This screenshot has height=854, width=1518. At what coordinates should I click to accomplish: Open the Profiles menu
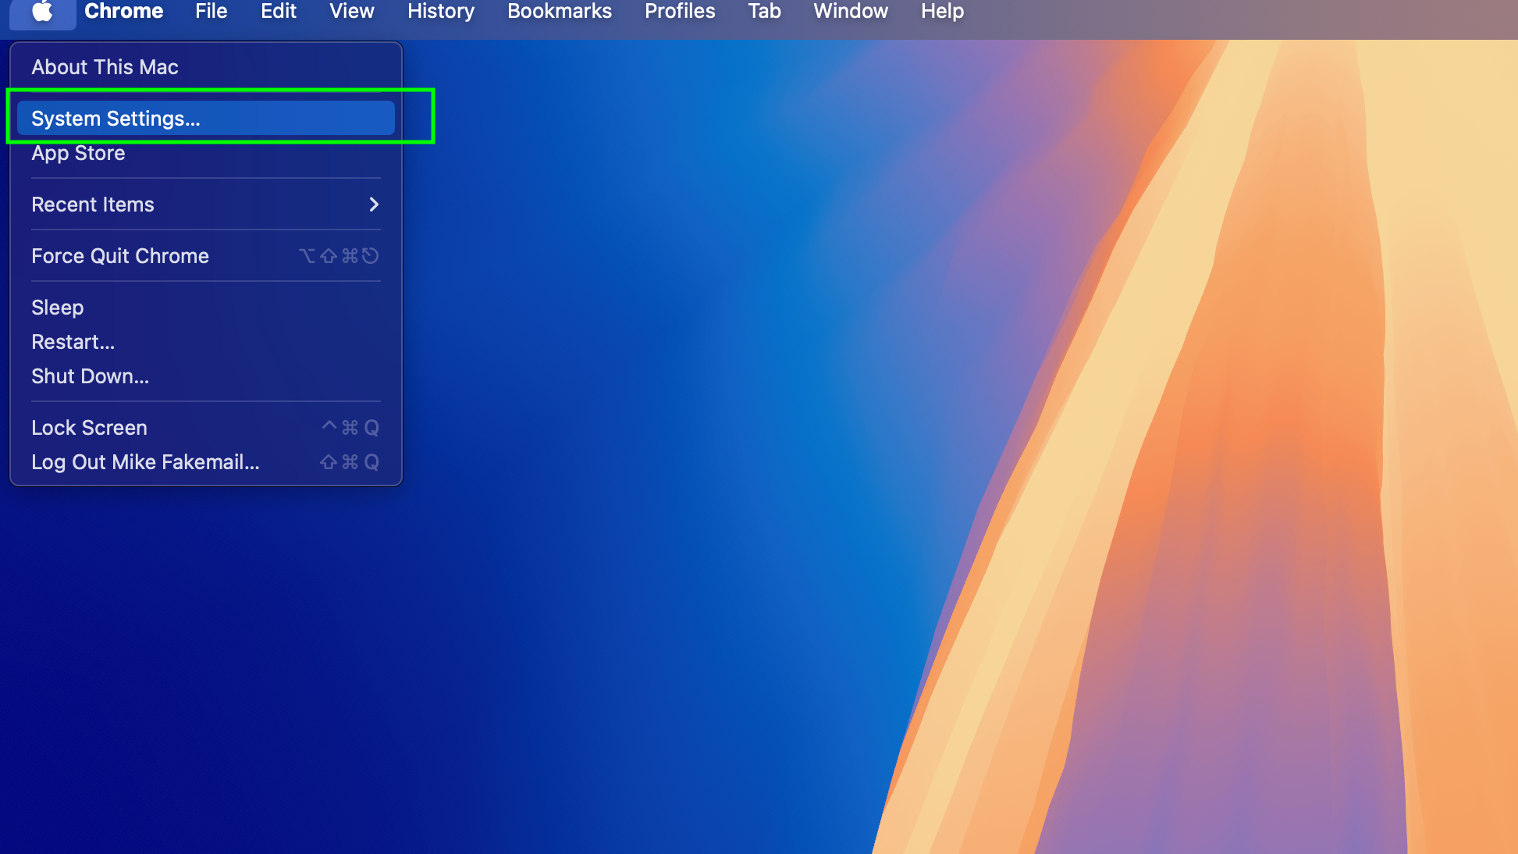[679, 12]
